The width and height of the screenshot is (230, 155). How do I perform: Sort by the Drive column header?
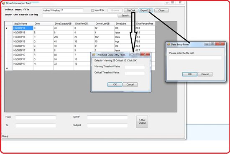click(x=43, y=23)
